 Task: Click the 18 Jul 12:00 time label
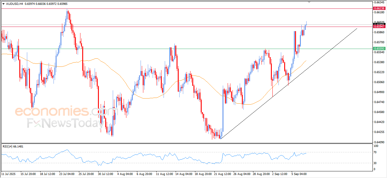coord(47,174)
